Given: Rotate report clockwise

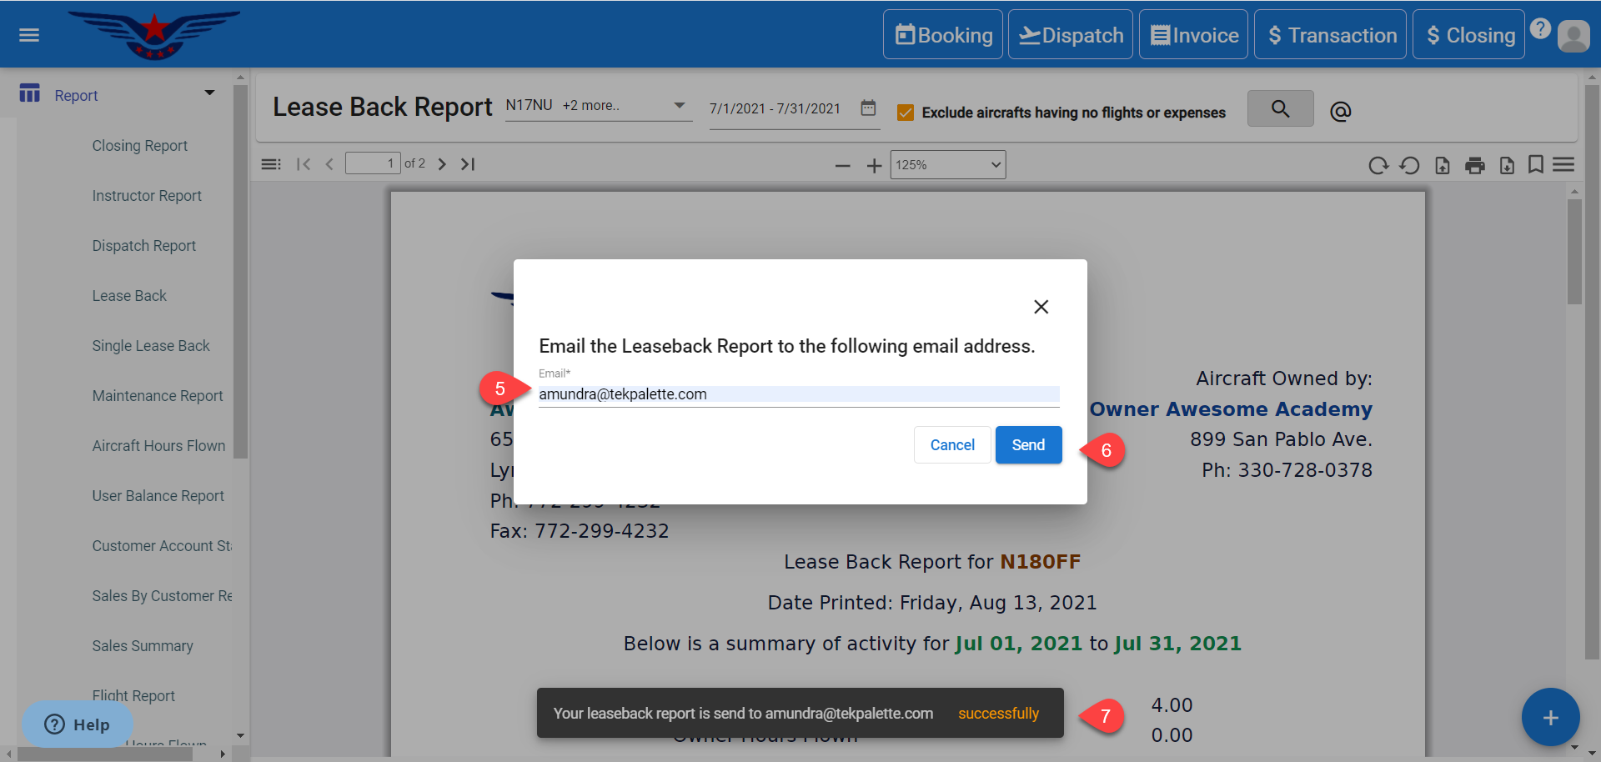Looking at the screenshot, I should point(1378,165).
